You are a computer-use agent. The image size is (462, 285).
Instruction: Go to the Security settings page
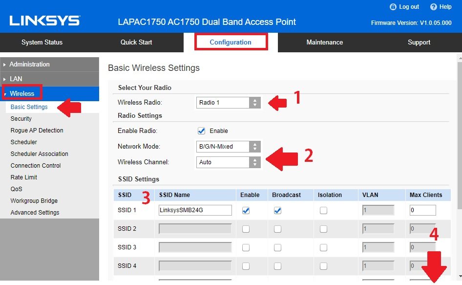click(21, 119)
